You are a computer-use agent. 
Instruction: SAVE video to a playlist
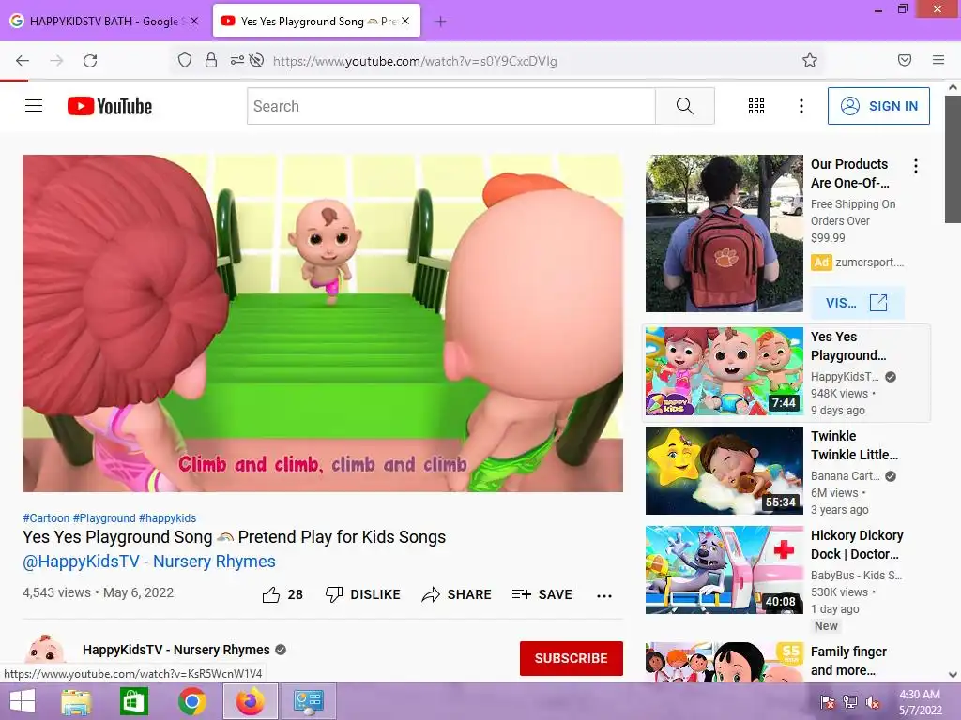coord(542,594)
